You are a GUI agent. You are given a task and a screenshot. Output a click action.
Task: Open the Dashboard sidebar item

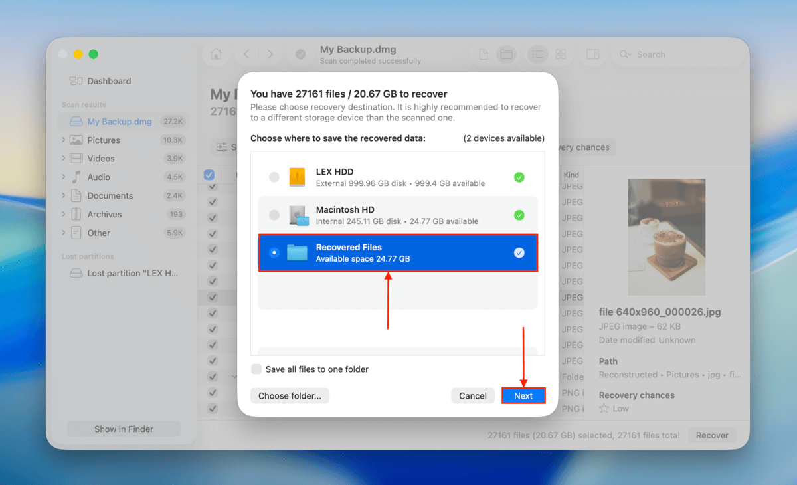tap(100, 81)
